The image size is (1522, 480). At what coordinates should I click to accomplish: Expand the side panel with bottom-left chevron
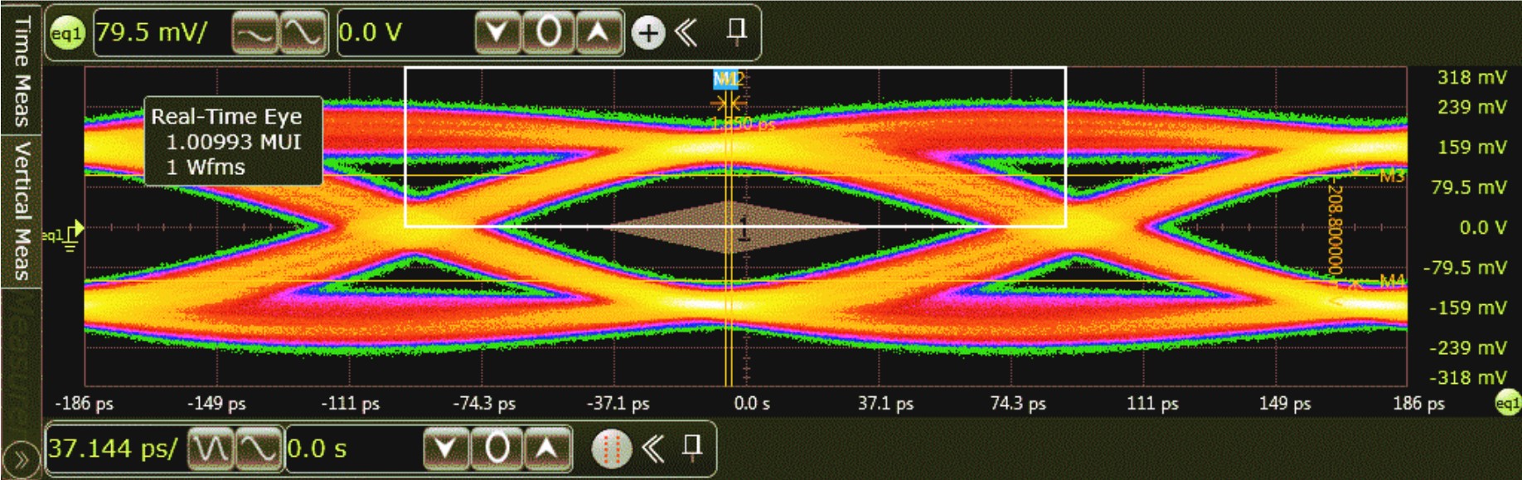[21, 458]
